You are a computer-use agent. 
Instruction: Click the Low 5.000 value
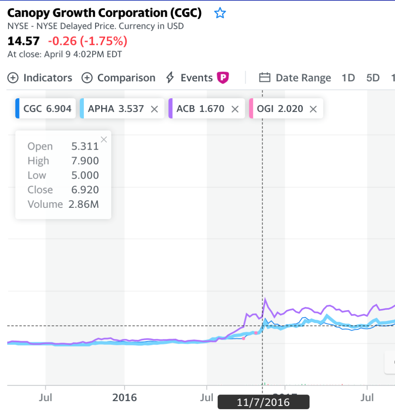85,175
